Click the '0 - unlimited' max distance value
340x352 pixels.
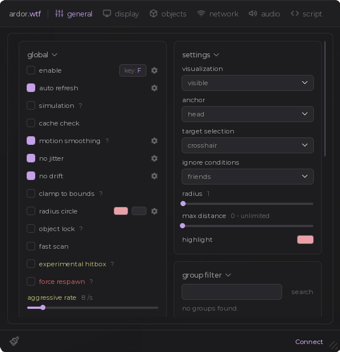(250, 216)
